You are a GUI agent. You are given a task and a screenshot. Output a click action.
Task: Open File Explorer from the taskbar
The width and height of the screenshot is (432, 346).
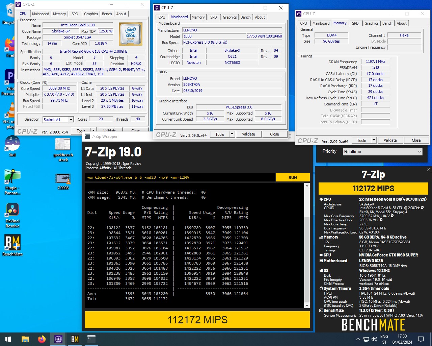coord(25,339)
